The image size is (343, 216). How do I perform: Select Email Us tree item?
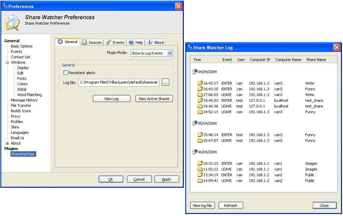[18, 138]
